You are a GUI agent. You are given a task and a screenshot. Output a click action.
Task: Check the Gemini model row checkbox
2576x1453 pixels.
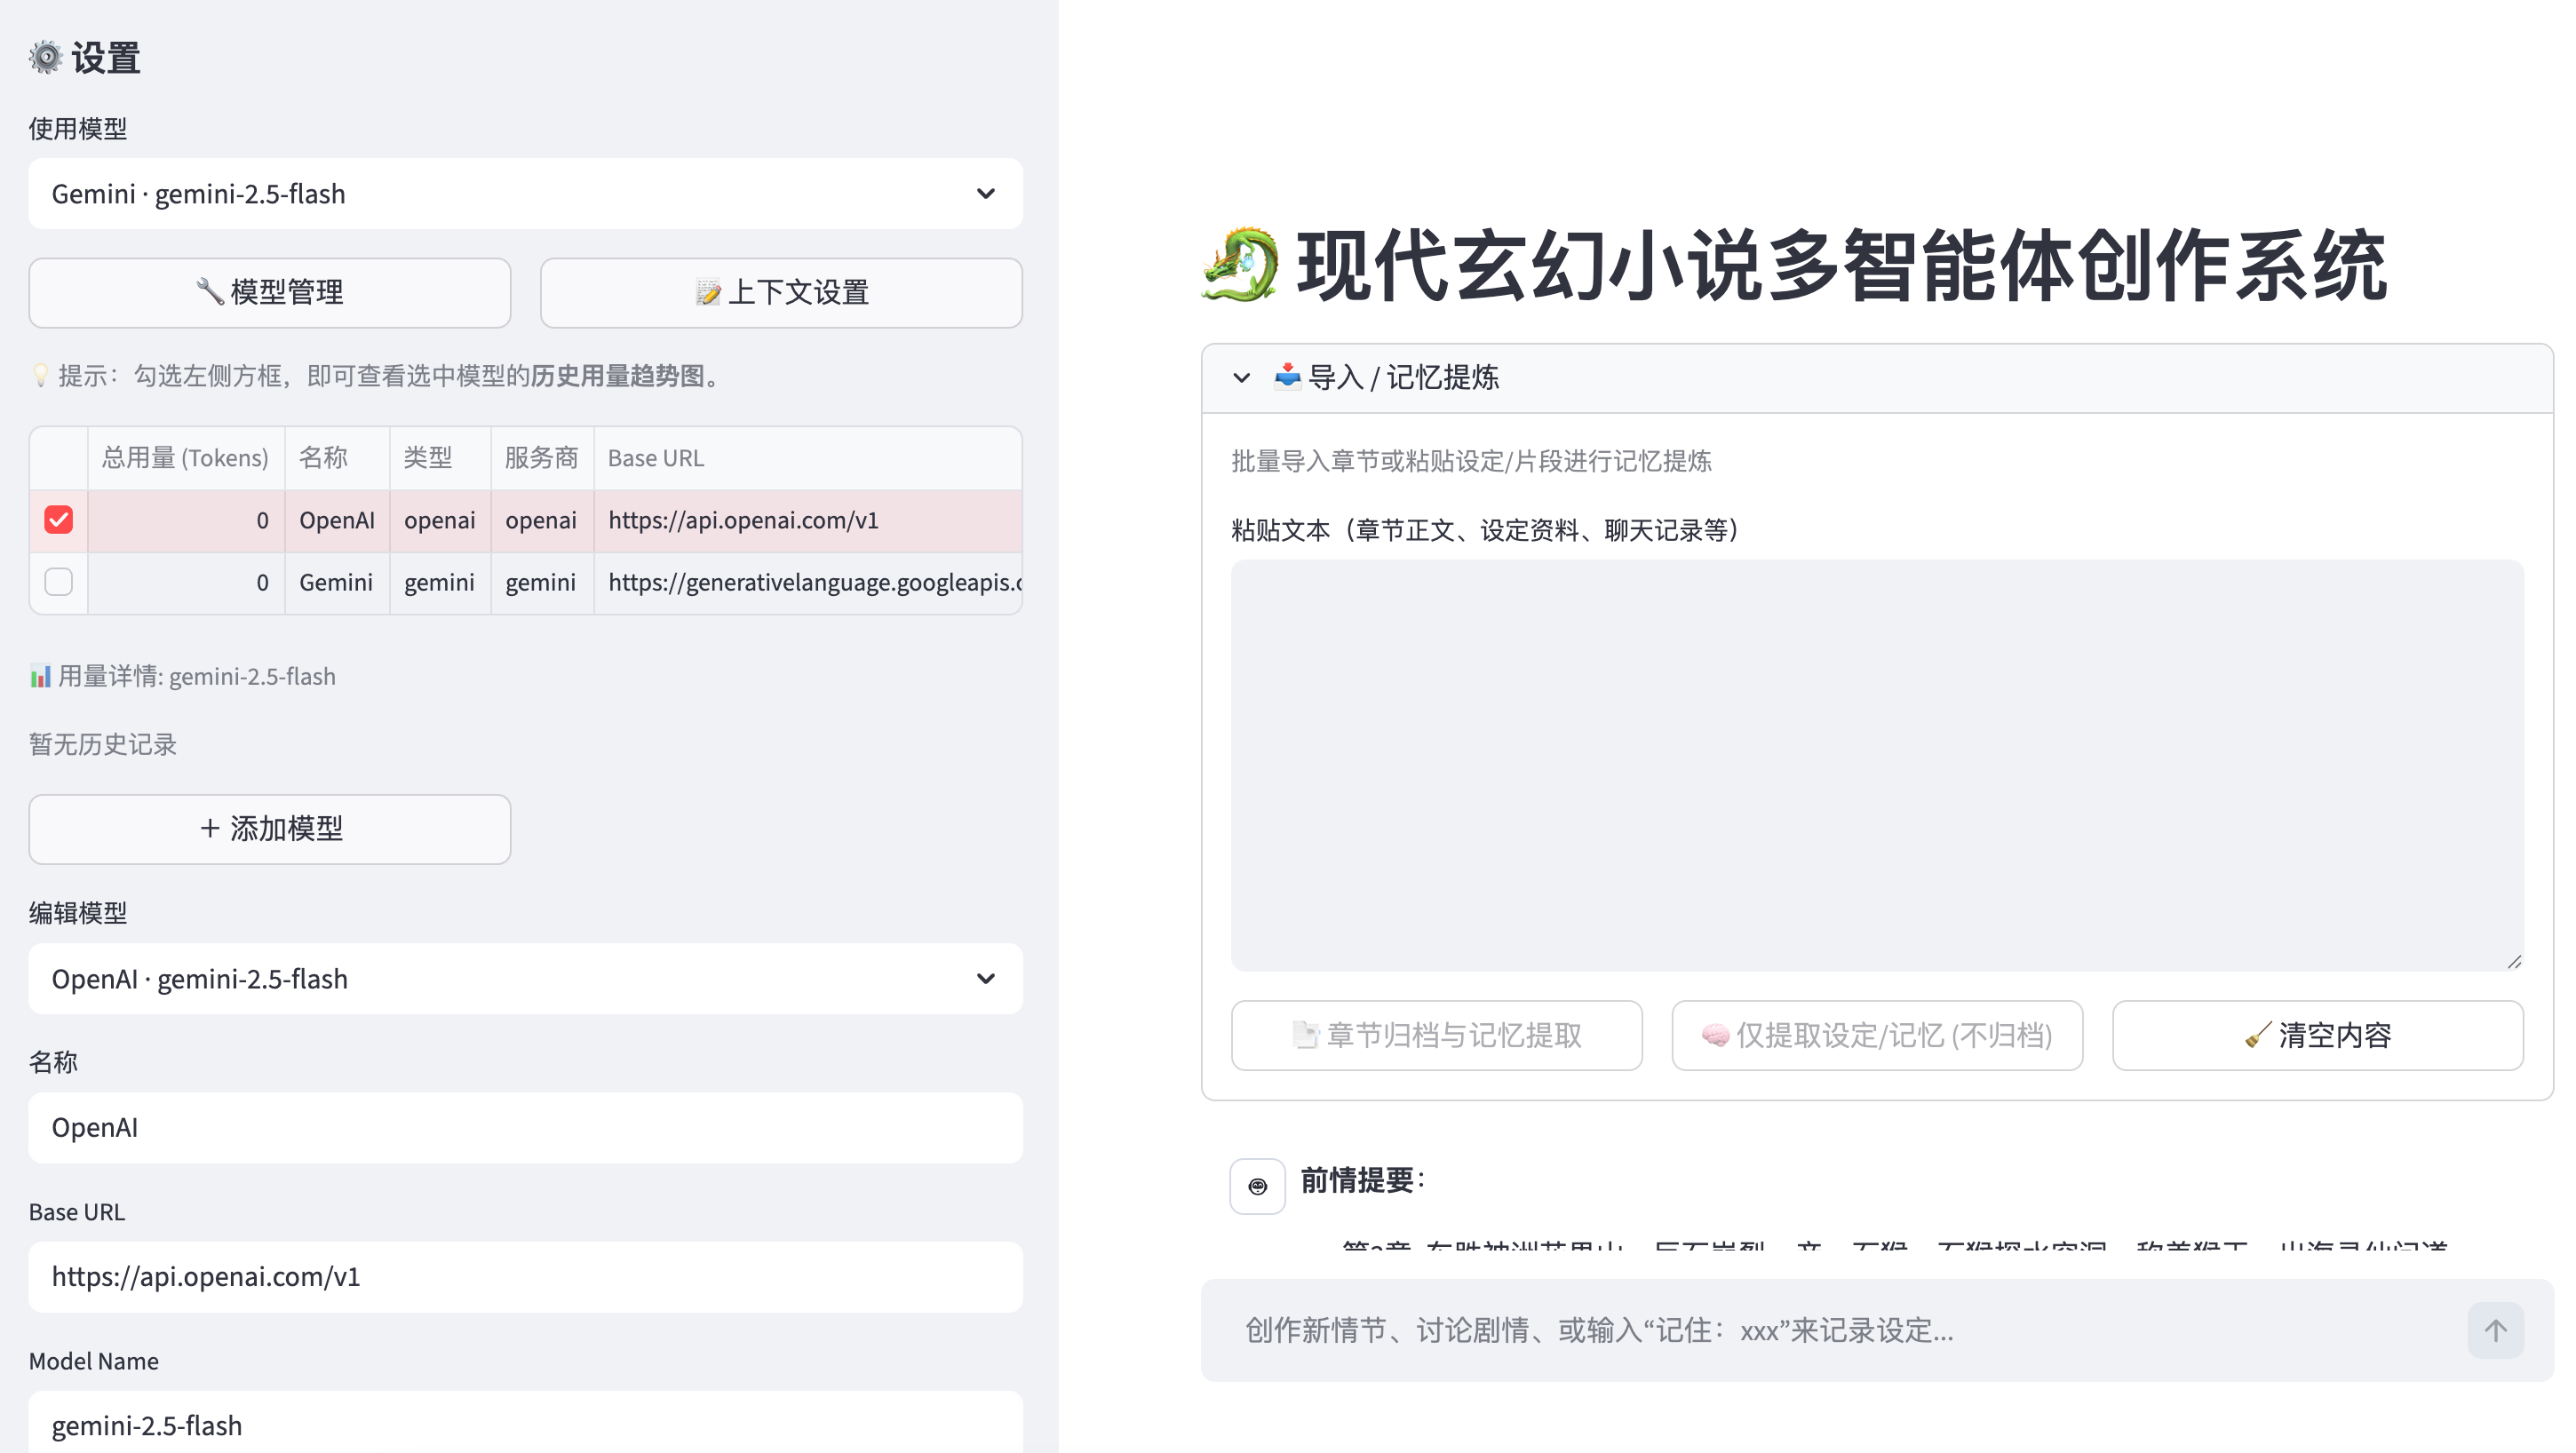coord(58,582)
